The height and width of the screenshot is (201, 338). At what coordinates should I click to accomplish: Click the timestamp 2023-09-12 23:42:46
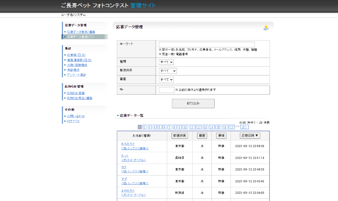pyautogui.click(x=250, y=181)
